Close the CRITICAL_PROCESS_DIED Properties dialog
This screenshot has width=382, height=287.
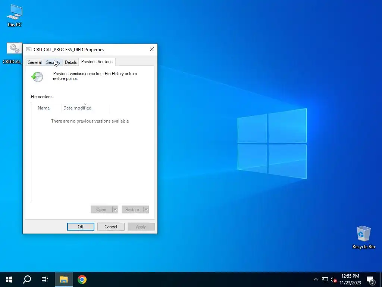point(152,49)
